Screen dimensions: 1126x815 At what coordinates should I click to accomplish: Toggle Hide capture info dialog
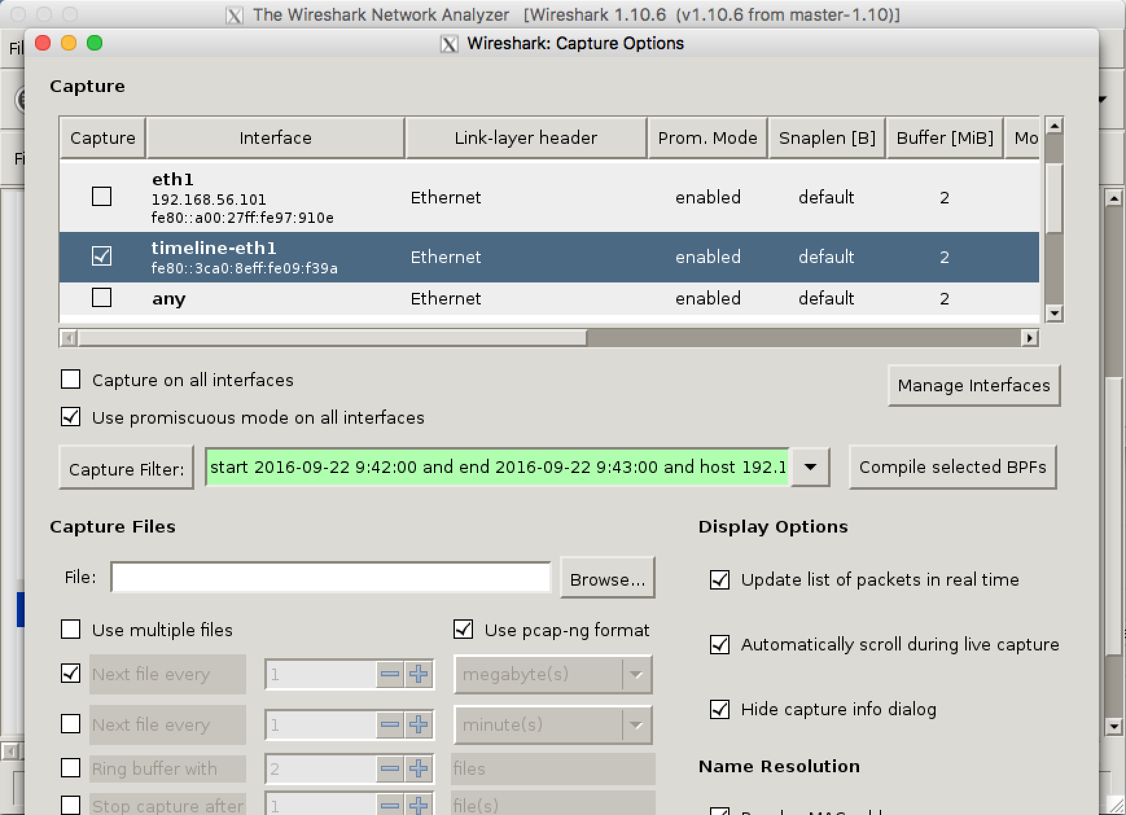pos(720,709)
